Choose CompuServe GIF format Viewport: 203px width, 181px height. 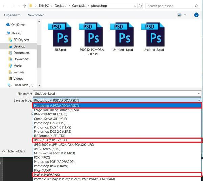point(117,119)
